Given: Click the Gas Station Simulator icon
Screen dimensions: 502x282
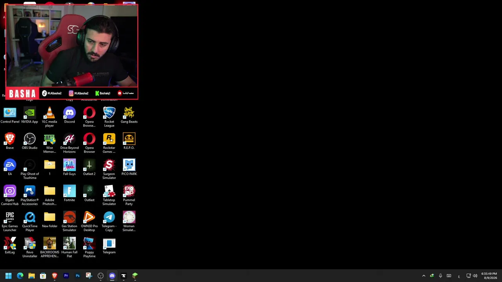Looking at the screenshot, I should [x=69, y=222].
